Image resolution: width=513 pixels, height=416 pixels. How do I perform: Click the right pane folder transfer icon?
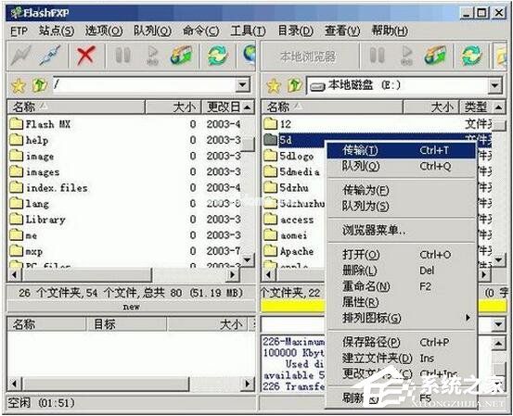pyautogui.click(x=435, y=55)
